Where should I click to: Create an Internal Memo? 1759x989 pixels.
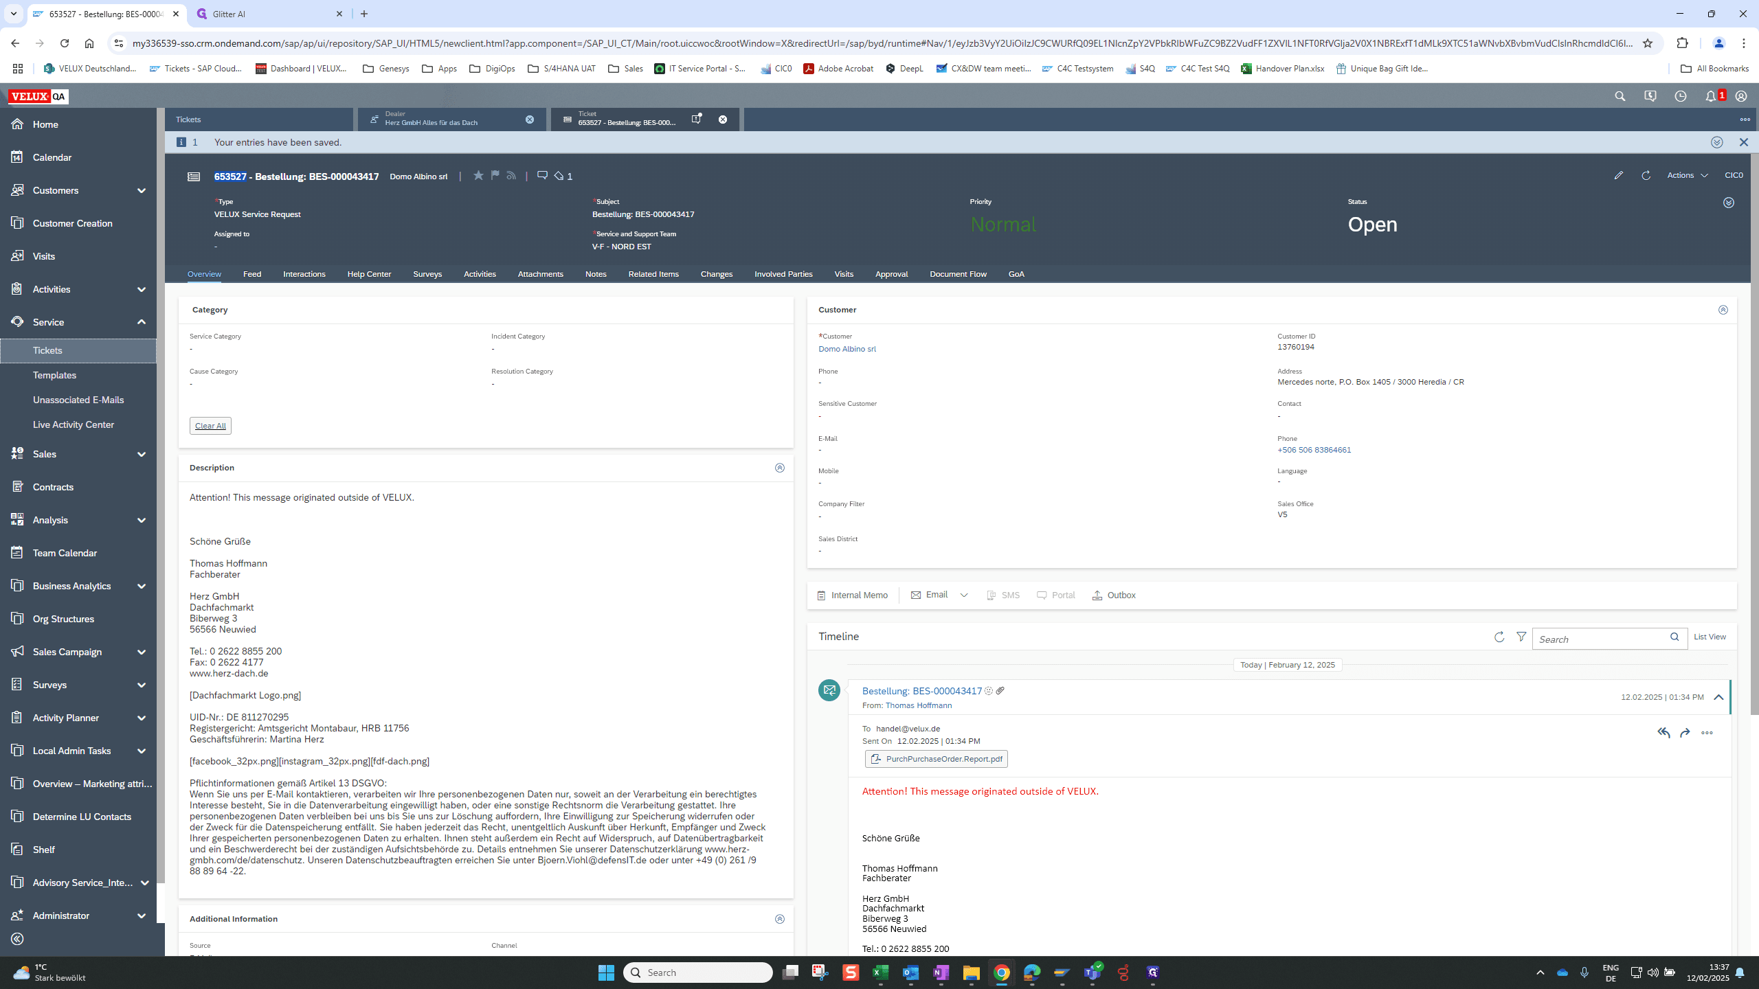point(852,595)
